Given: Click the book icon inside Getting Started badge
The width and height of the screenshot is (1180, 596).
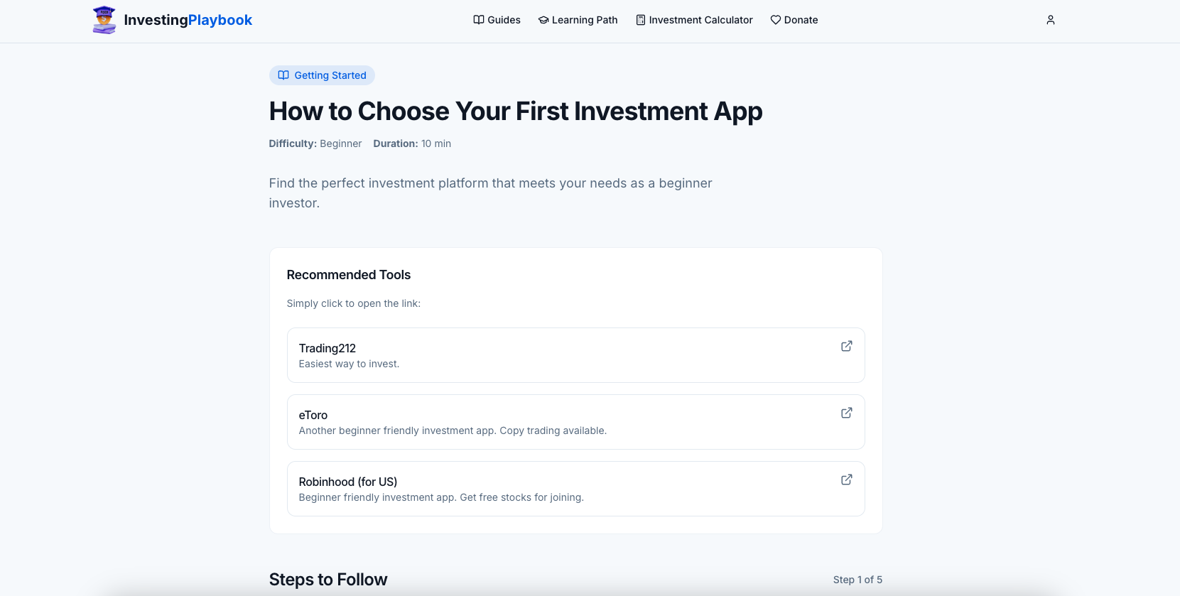Looking at the screenshot, I should (283, 75).
